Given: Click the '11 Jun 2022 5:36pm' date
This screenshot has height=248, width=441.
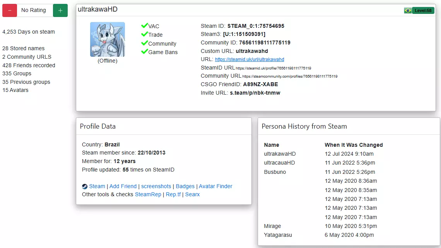Looking at the screenshot, I should tap(350, 163).
